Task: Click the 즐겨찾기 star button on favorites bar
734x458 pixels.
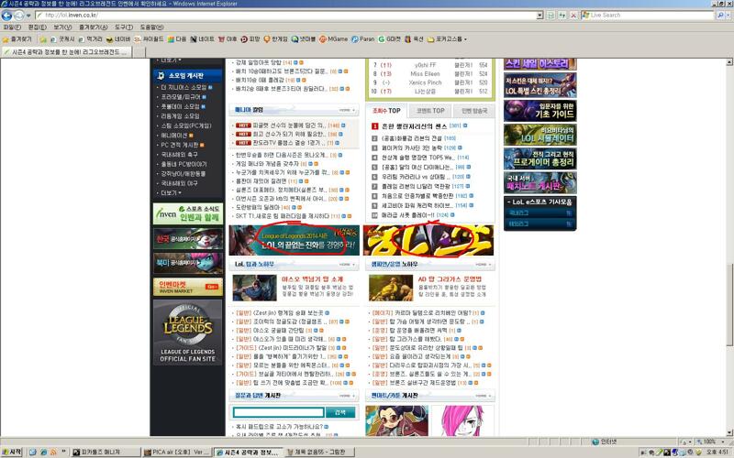Action: [17, 39]
